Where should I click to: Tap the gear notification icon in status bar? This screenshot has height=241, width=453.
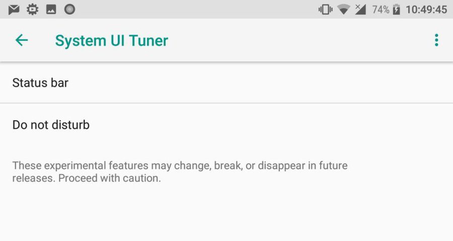pos(33,10)
